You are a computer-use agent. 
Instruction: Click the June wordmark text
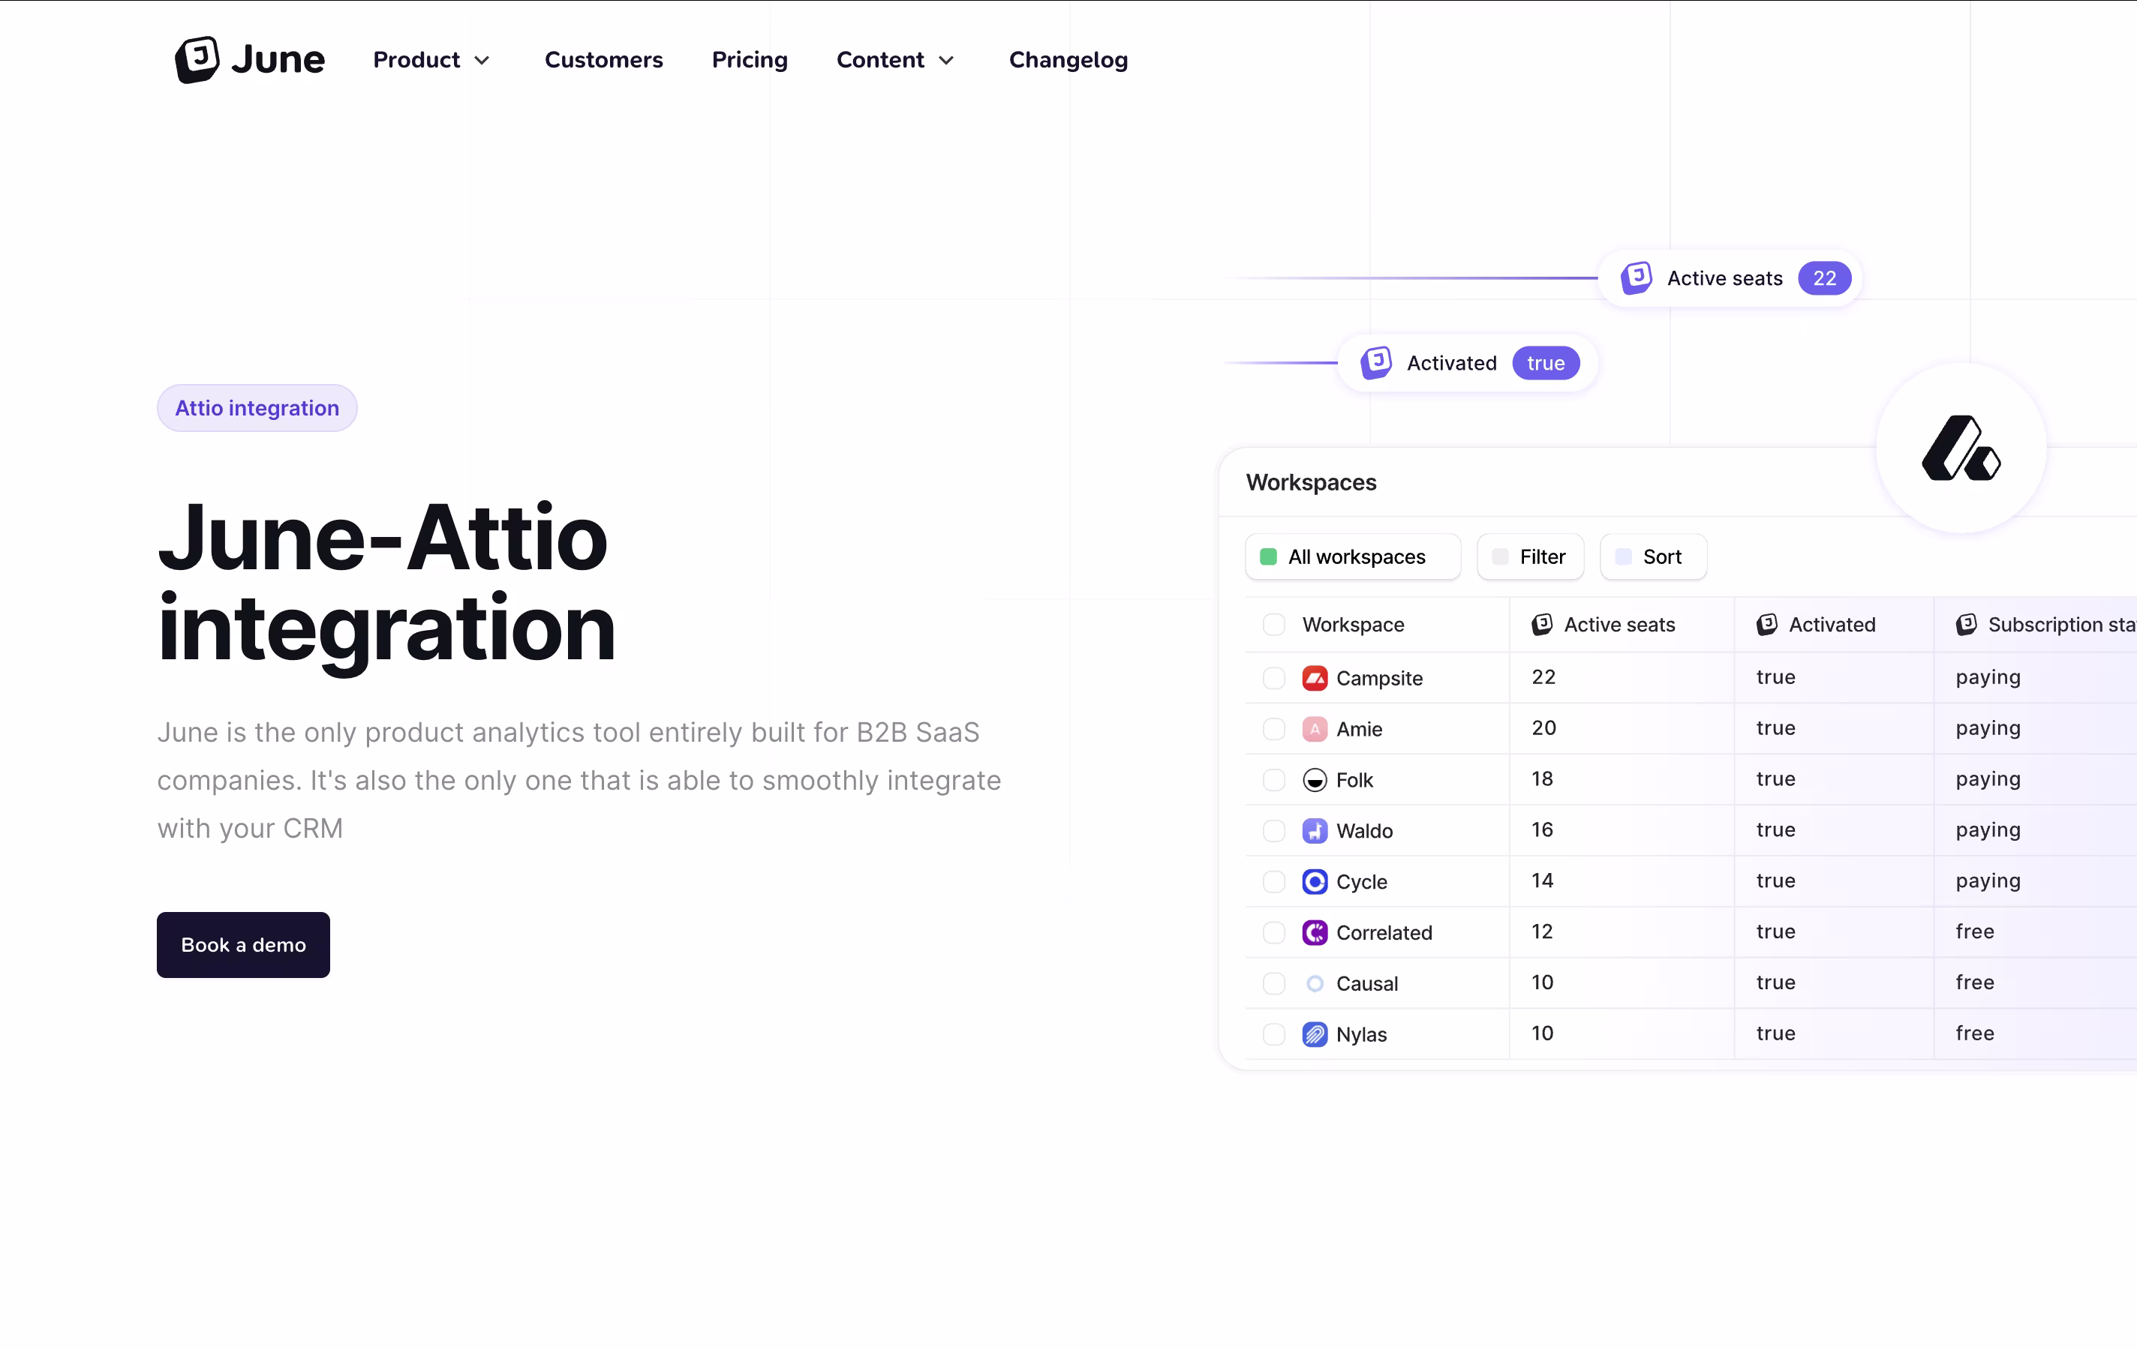click(278, 59)
